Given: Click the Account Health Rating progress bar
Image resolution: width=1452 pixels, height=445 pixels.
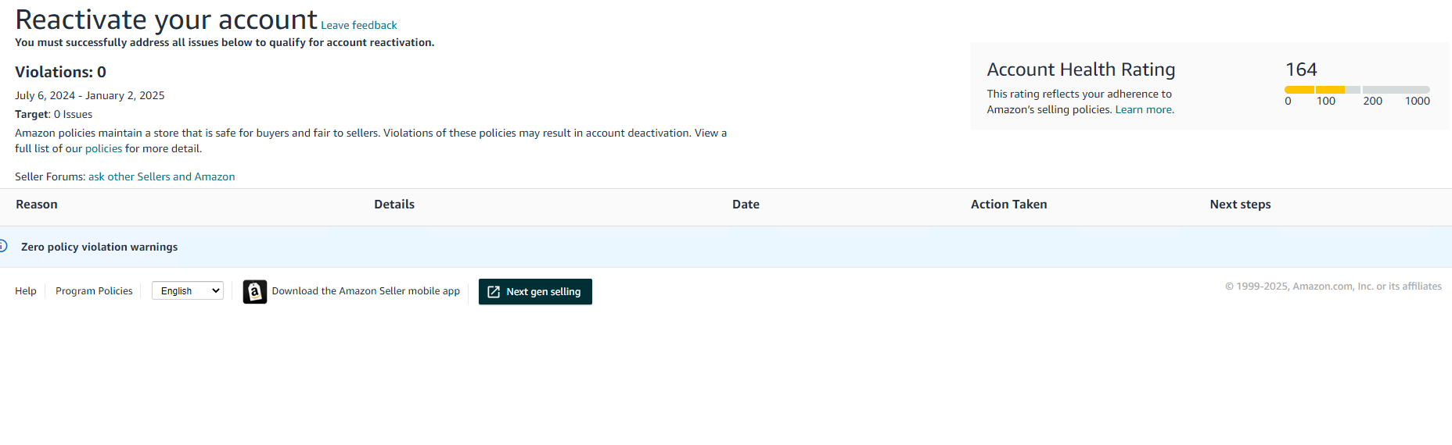Looking at the screenshot, I should [x=1357, y=90].
